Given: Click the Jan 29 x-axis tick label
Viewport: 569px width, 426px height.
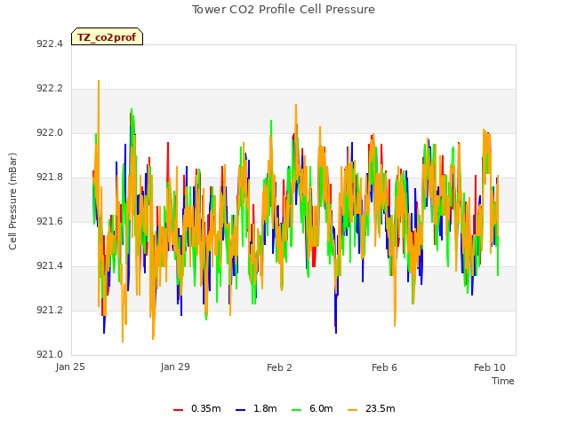Looking at the screenshot, I should point(175,367).
